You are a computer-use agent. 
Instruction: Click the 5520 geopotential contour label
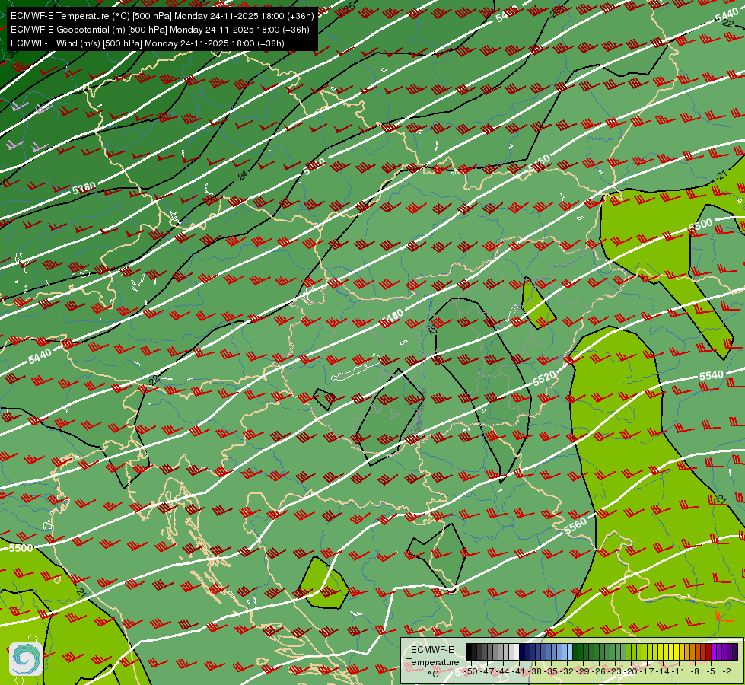(x=544, y=379)
